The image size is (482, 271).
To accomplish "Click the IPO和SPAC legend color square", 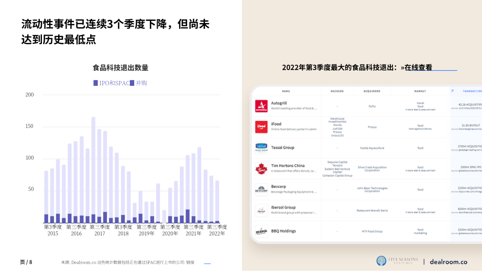I will [x=95, y=83].
